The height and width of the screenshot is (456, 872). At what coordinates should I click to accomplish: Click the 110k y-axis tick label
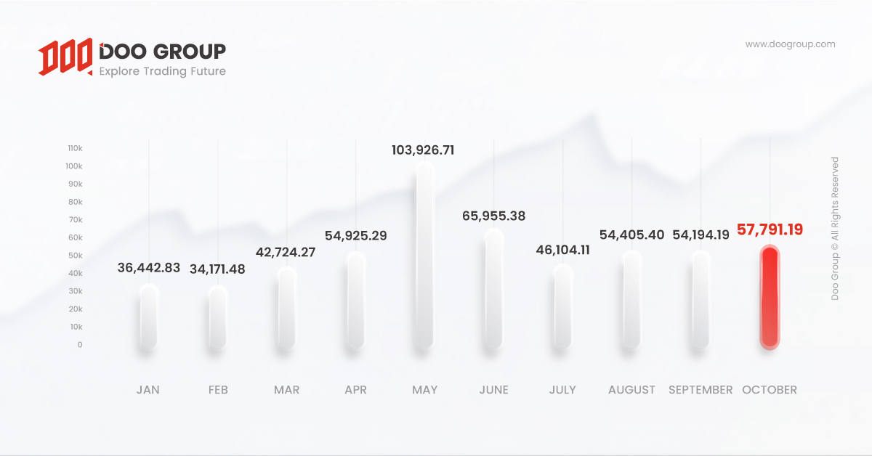[x=76, y=148]
